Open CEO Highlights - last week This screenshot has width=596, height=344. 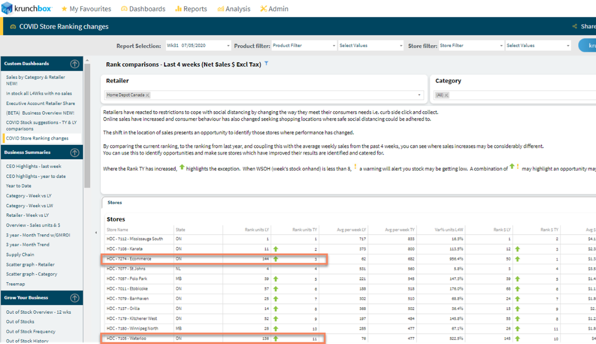tap(34, 166)
